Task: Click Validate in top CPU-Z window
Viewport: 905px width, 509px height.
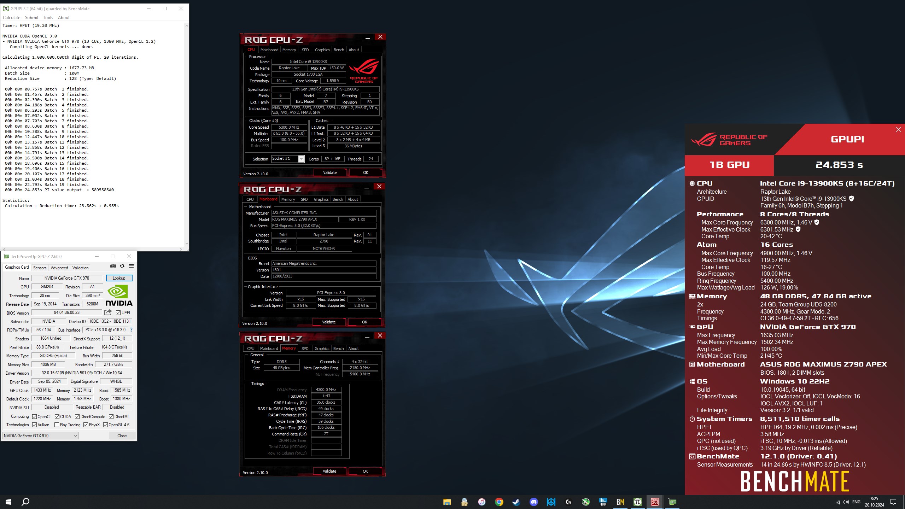Action: click(330, 172)
